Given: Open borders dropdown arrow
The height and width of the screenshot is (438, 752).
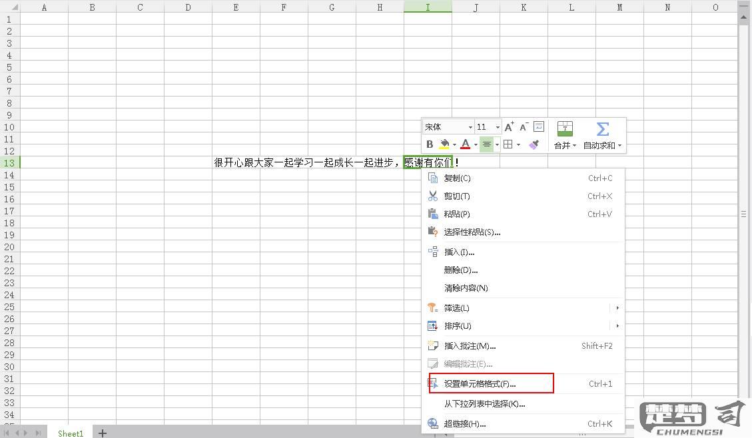Looking at the screenshot, I should pos(518,144).
